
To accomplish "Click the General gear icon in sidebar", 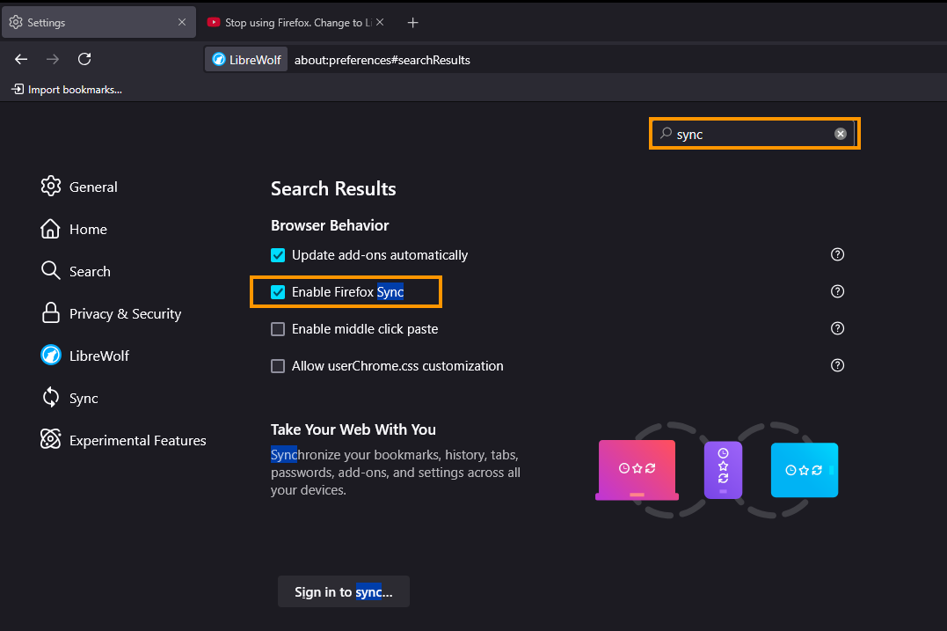I will [51, 187].
